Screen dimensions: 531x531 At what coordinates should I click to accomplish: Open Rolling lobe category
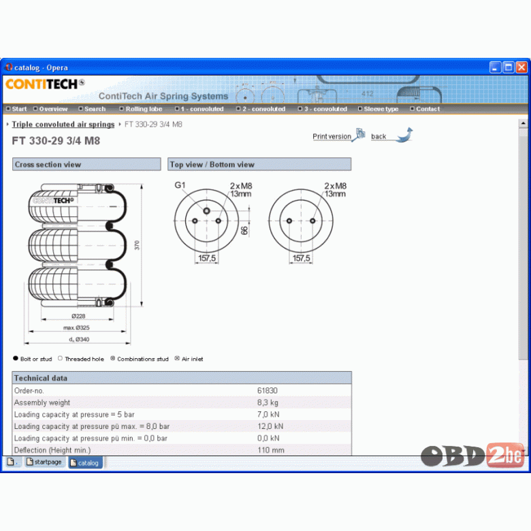(x=141, y=109)
